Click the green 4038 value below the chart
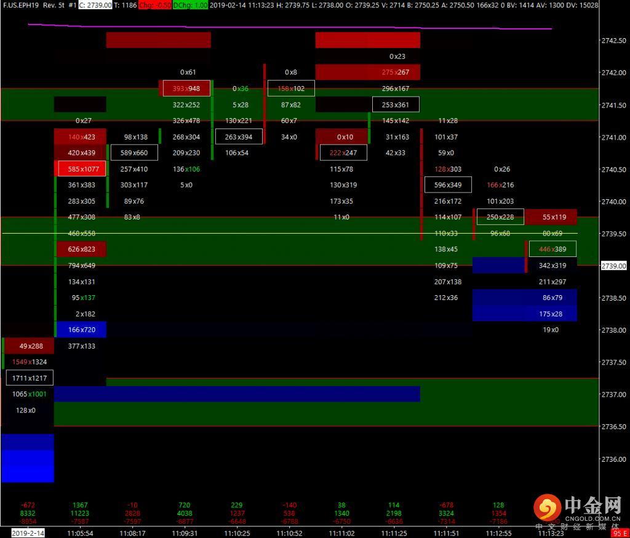The width and height of the screenshot is (630, 538). click(x=185, y=513)
